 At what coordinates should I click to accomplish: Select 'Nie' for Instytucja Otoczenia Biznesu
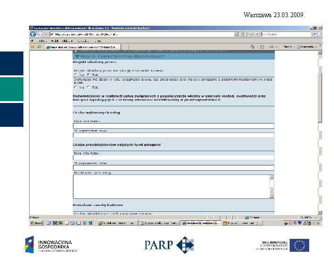point(75,75)
